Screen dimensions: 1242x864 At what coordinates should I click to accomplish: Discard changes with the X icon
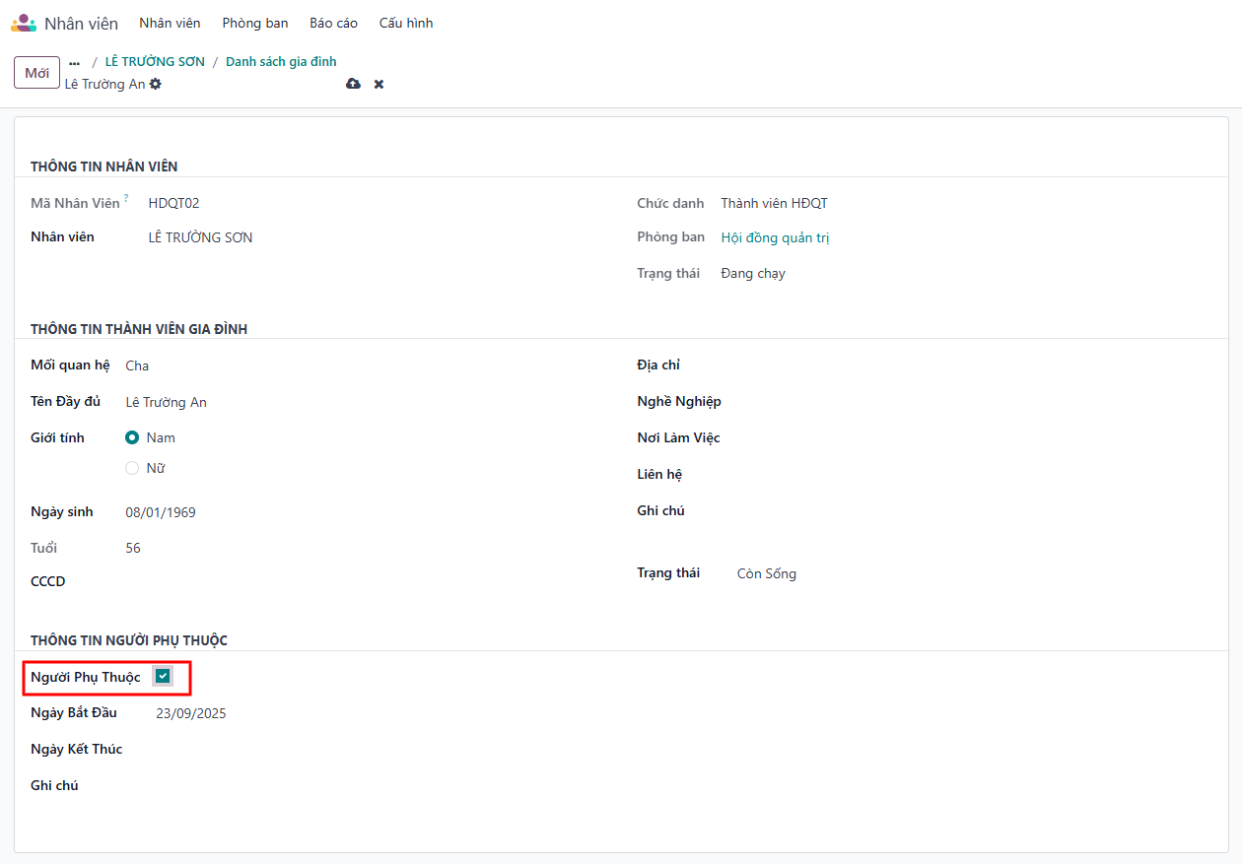(x=379, y=84)
